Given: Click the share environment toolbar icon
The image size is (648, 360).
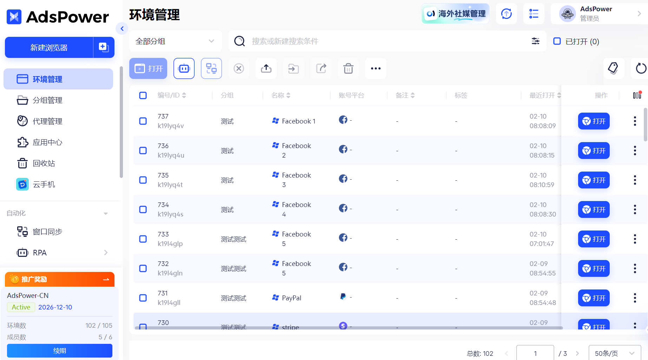Looking at the screenshot, I should 321,68.
